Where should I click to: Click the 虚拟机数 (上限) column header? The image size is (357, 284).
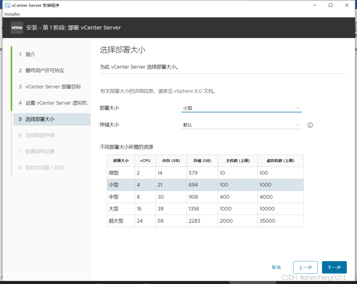point(280,160)
